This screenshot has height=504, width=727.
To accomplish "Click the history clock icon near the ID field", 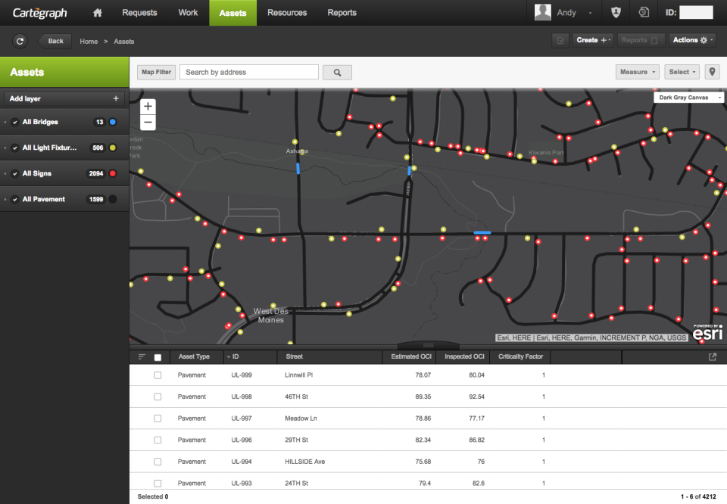I will pos(644,12).
